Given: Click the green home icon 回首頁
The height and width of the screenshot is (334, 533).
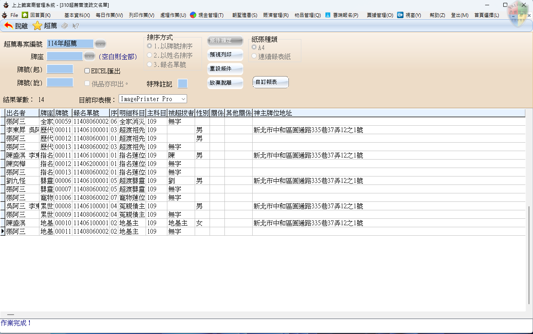Looking at the screenshot, I should (25, 15).
